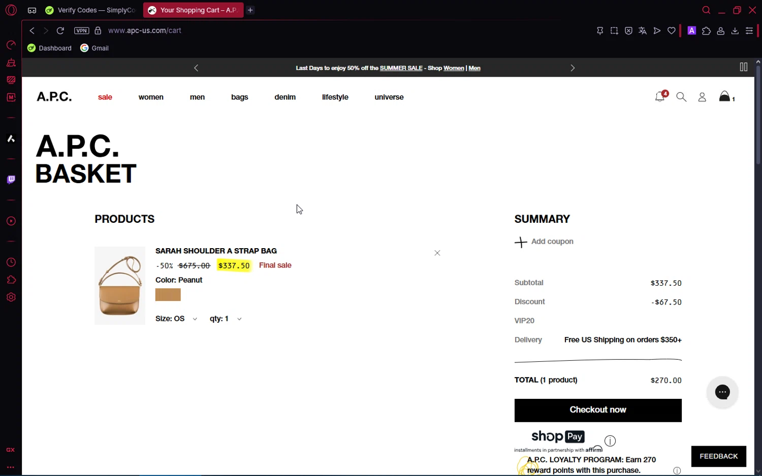Follow the SUMMER SALE banner link
762x476 pixels.
click(x=401, y=68)
